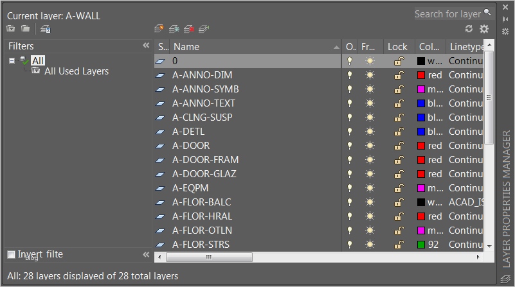Image resolution: width=515 pixels, height=287 pixels.
Task: Click the Delete Layer icon
Action: pyautogui.click(x=189, y=29)
